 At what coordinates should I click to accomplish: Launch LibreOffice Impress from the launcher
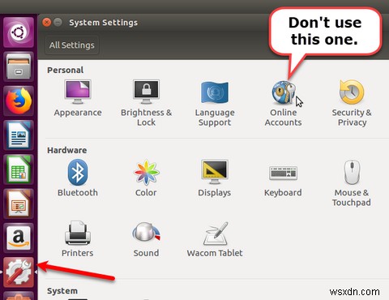click(x=19, y=204)
